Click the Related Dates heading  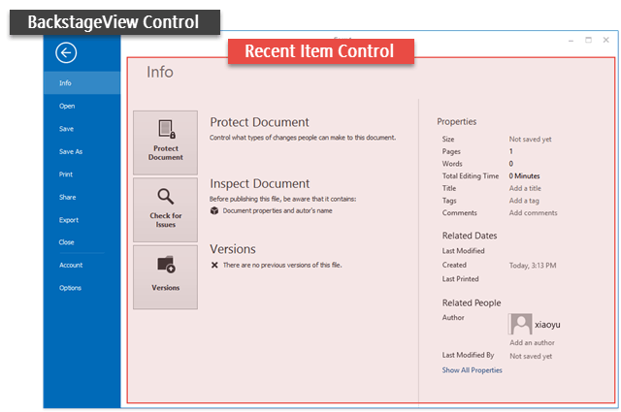(470, 236)
